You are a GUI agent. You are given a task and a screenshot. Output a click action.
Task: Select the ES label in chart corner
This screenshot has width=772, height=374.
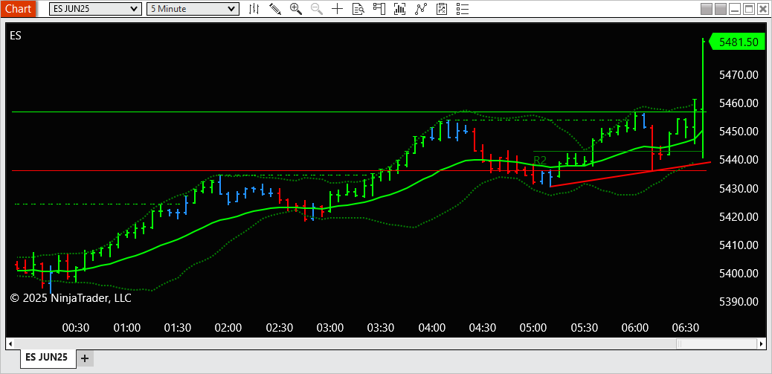(16, 36)
